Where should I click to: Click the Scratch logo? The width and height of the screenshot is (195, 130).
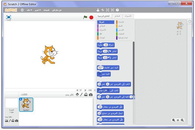[x=11, y=10]
